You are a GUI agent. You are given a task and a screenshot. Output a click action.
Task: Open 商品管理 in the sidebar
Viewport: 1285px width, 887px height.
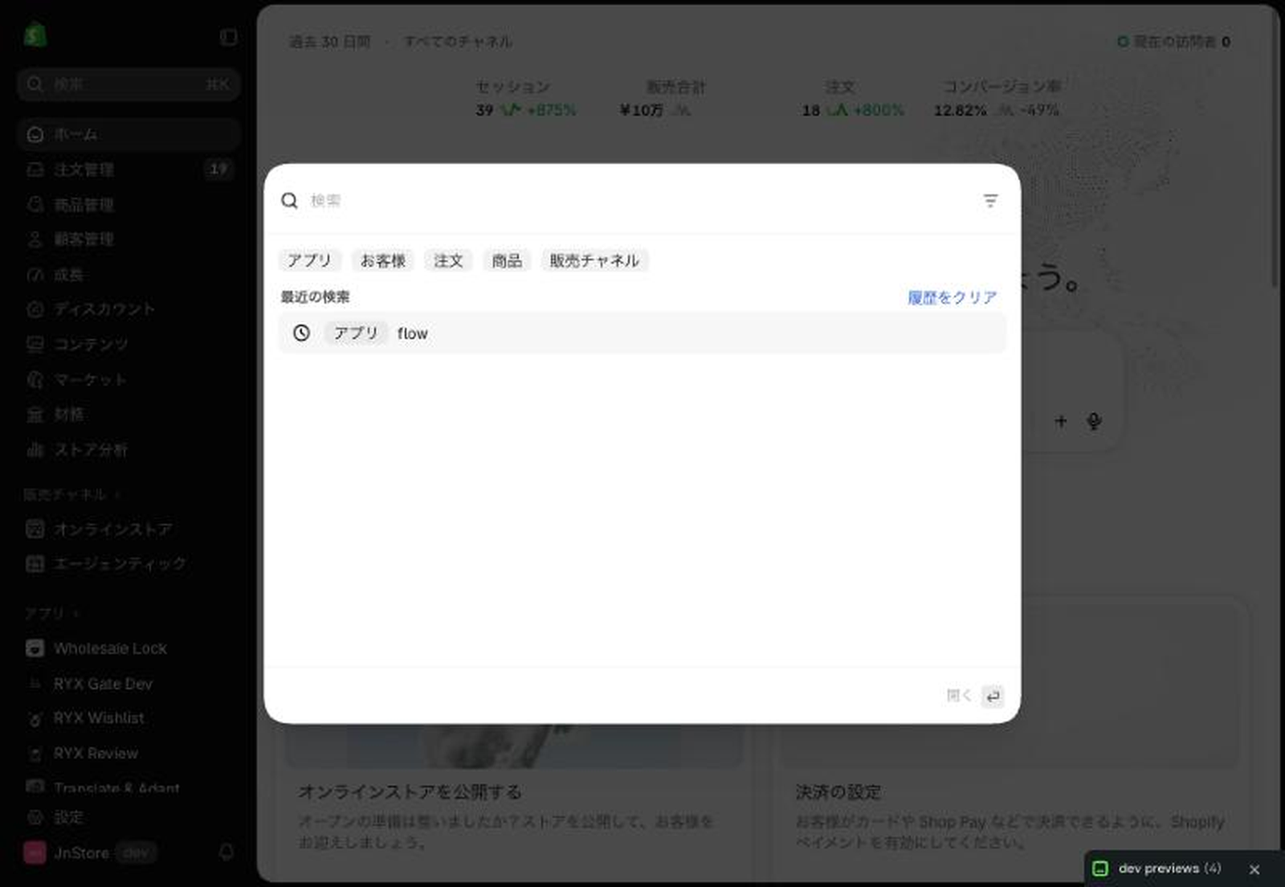(128, 205)
